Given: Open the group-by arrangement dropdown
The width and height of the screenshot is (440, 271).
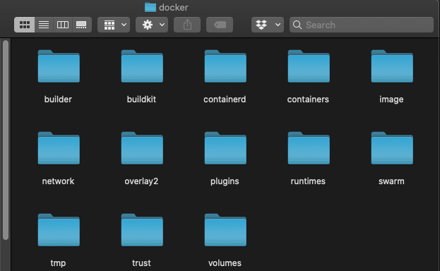Looking at the screenshot, I should [x=114, y=25].
